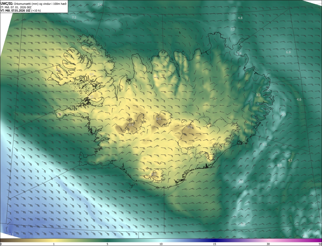Image resolution: width=322 pixels, height=246 pixels.
Task: Click the 8.5 value label on map
Action: (284, 114)
